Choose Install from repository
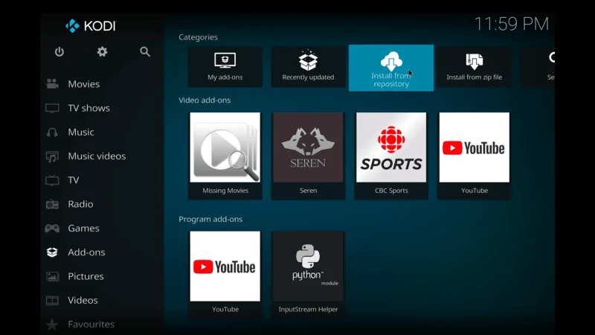The image size is (595, 335). click(x=391, y=68)
